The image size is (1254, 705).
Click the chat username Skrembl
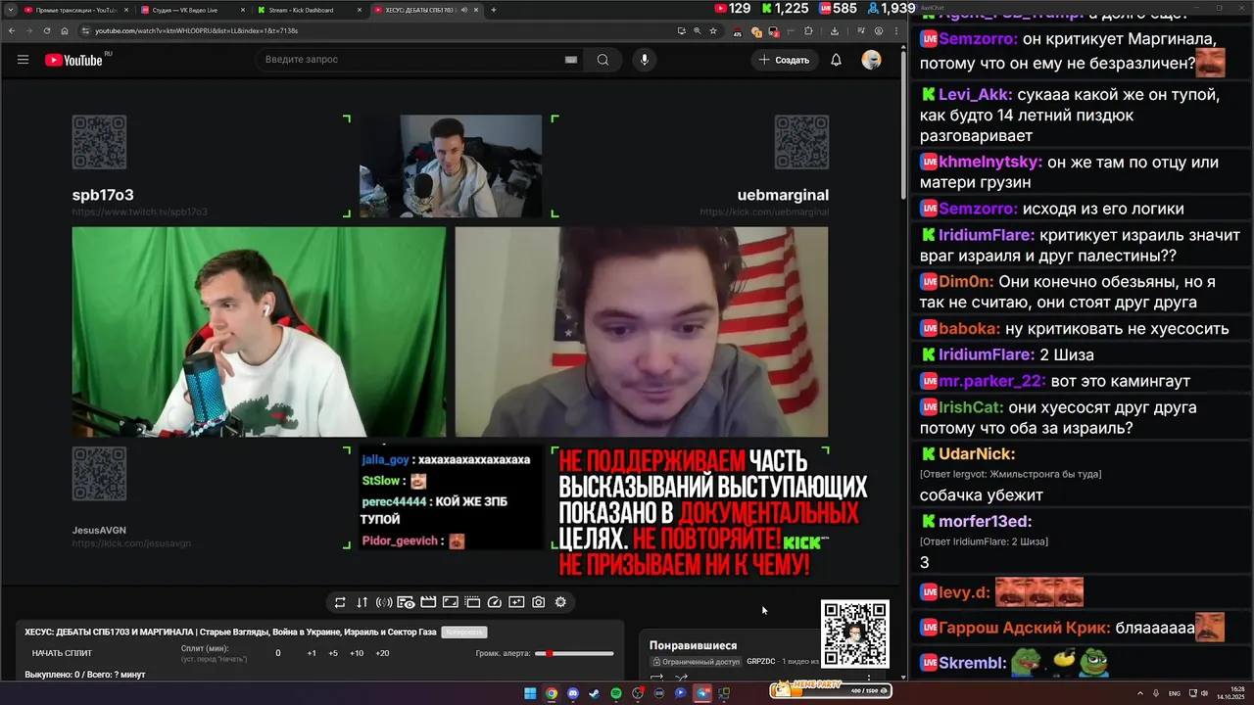coord(972,663)
